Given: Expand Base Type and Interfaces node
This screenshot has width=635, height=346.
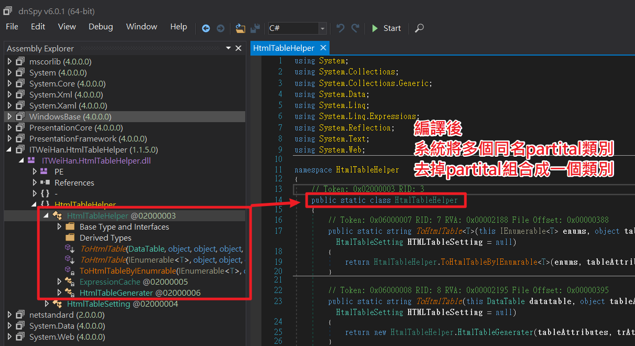Looking at the screenshot, I should pos(59,227).
